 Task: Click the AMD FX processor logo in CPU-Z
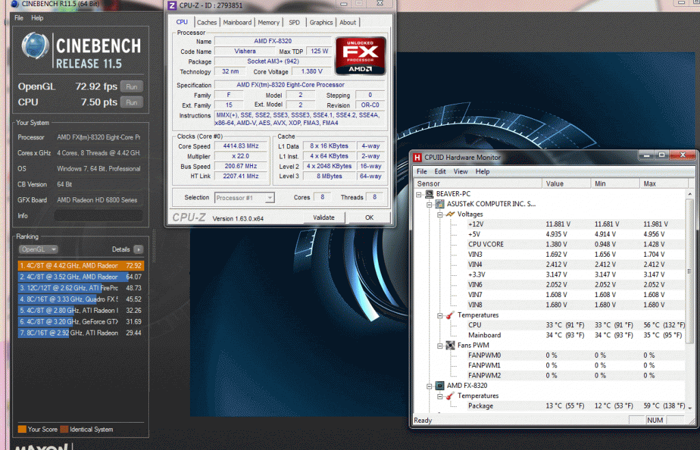[360, 56]
